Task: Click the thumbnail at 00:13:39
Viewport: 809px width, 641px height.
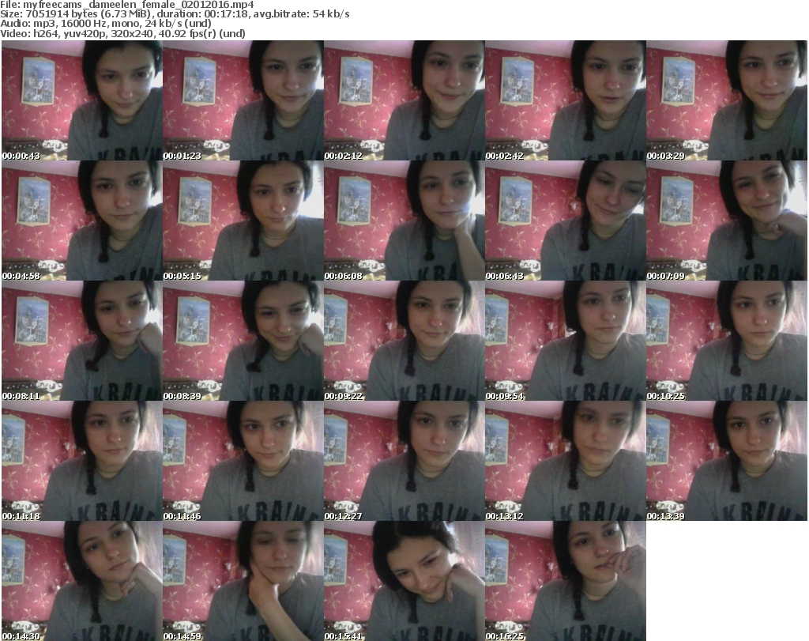Action: coord(727,461)
